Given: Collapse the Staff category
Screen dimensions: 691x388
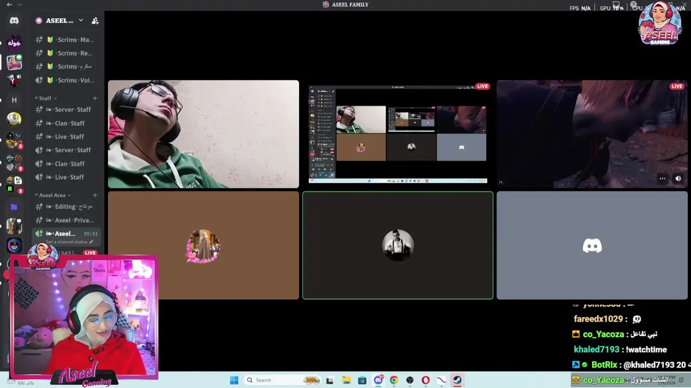Looking at the screenshot, I should pos(46,98).
